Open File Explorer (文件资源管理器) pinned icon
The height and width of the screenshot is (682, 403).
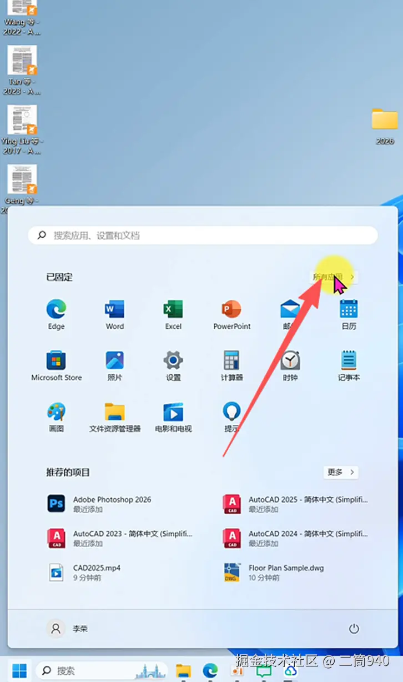pyautogui.click(x=115, y=417)
